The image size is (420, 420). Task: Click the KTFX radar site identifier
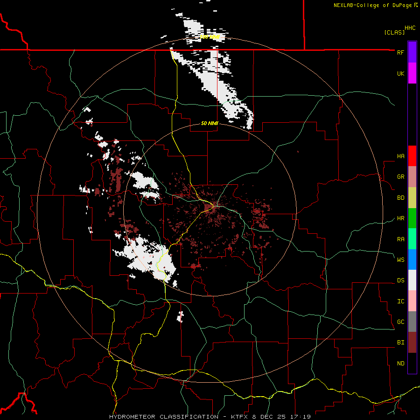[240, 417]
